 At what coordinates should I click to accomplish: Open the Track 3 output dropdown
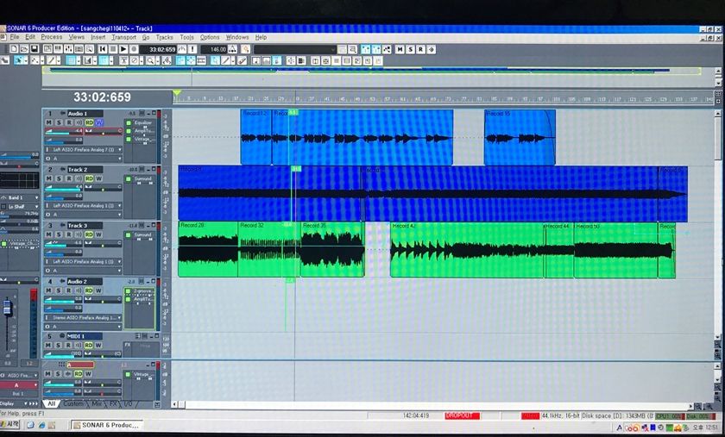(x=84, y=271)
